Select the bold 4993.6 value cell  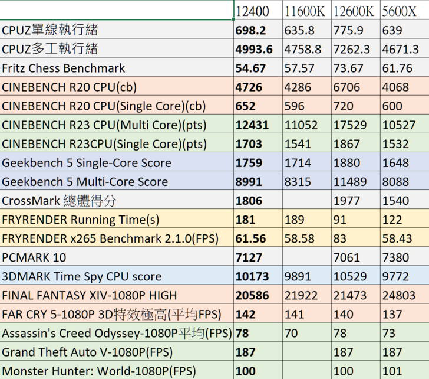pos(258,48)
